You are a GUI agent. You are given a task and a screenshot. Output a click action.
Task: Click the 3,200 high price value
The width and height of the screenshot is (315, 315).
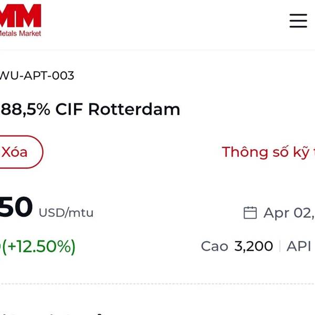click(x=254, y=246)
